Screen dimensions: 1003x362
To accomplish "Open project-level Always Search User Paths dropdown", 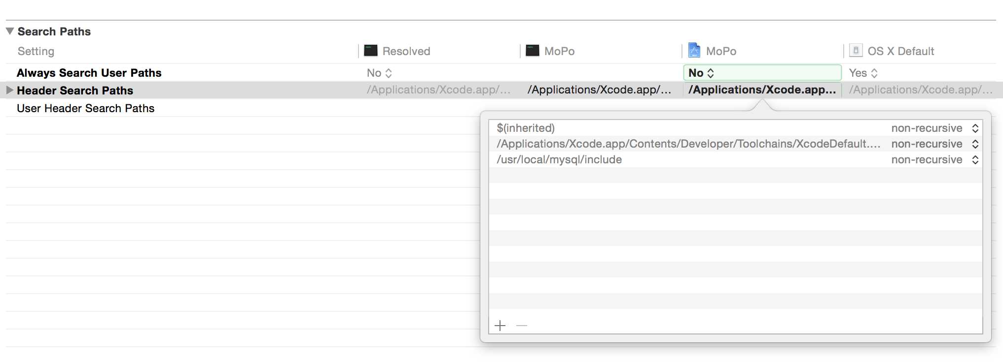I will pos(762,73).
